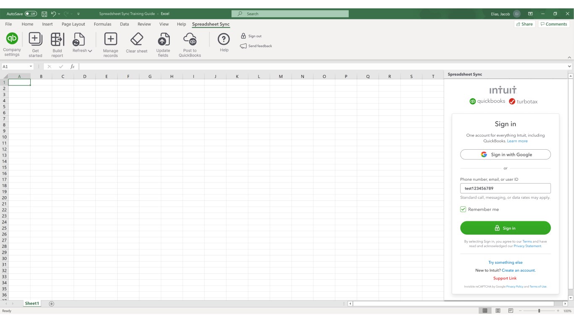Click the zoom in plus icon
This screenshot has height=322, width=574.
[x=558, y=311]
